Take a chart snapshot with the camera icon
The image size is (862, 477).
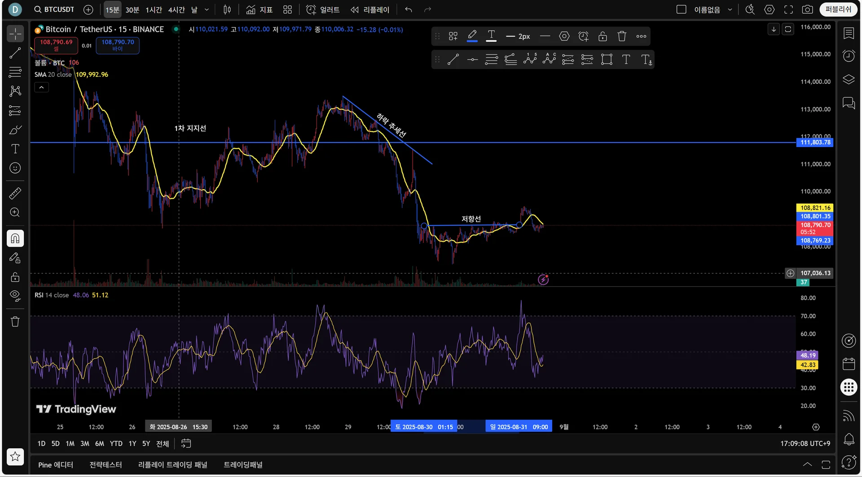point(807,9)
